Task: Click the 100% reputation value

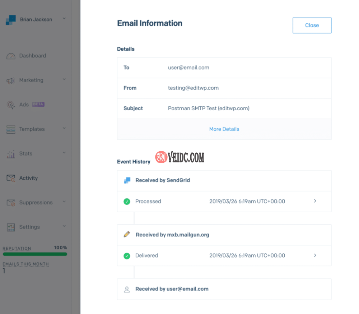Action: tap(60, 248)
